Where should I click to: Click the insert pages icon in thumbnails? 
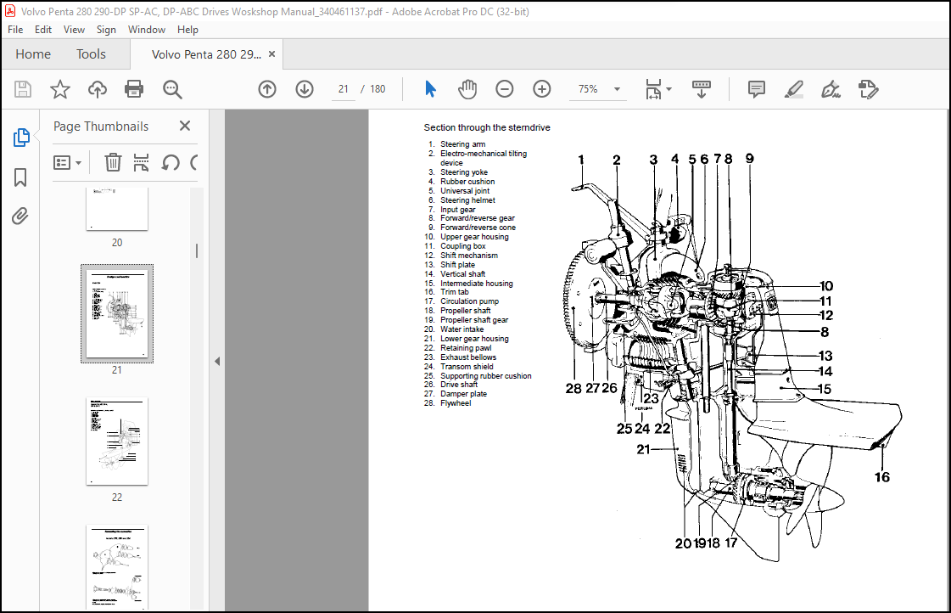142,162
